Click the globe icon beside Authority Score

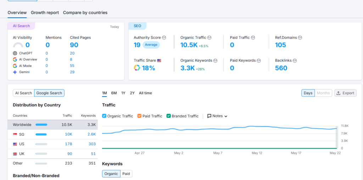tap(164, 37)
